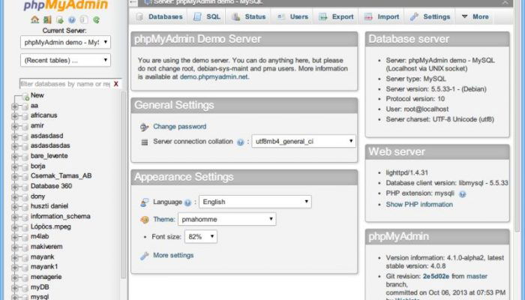Open the More tab dropdown
Screen dimensions: 525x300
click(x=475, y=16)
